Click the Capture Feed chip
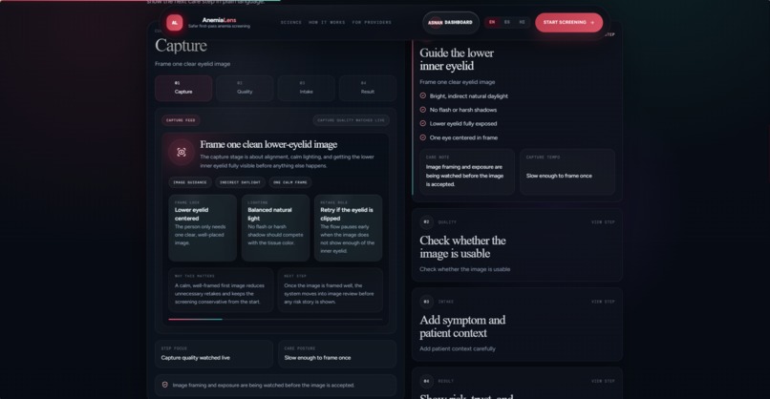The image size is (770, 399). coord(181,120)
